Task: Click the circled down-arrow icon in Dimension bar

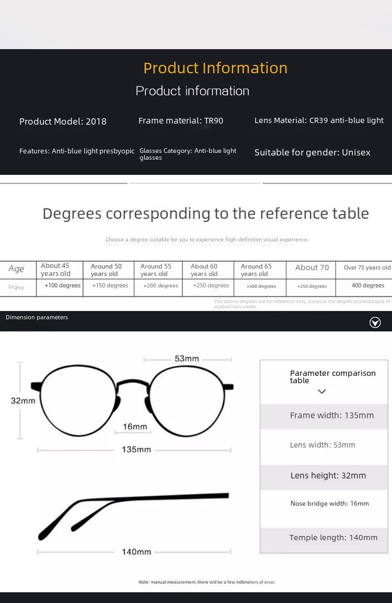Action: (x=375, y=322)
